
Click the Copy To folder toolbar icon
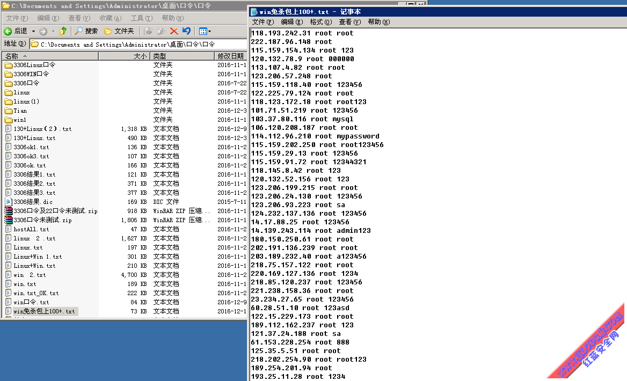pos(161,31)
